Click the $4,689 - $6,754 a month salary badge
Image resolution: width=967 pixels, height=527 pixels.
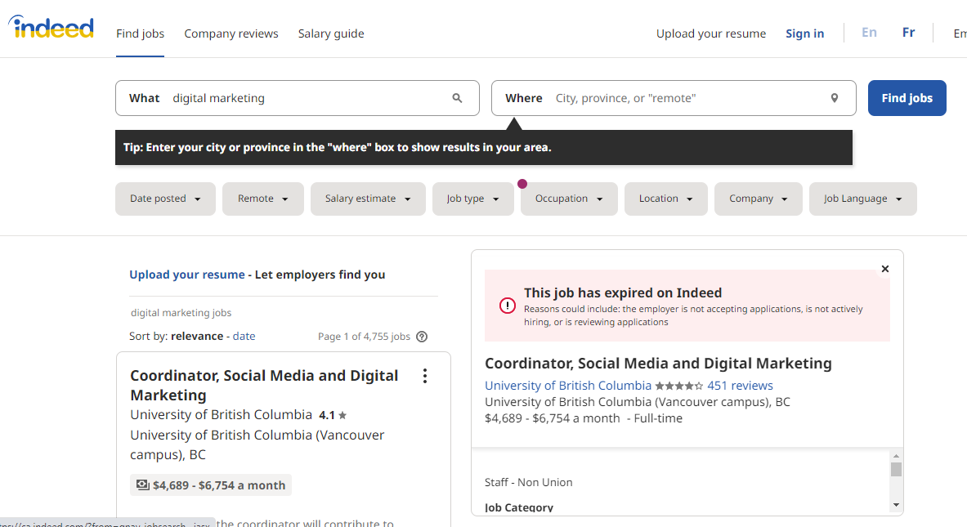[211, 485]
